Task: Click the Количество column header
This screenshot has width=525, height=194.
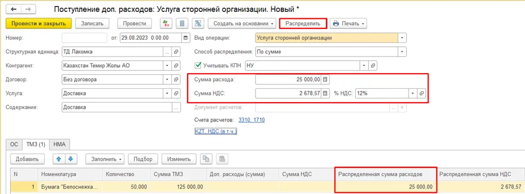Action: pyautogui.click(x=127, y=174)
